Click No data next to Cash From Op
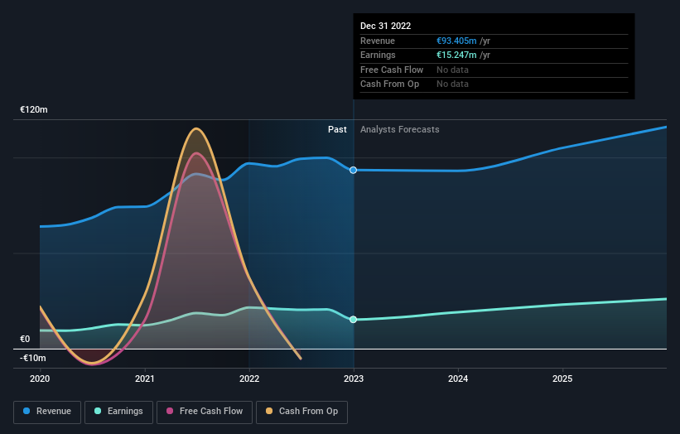This screenshot has height=434, width=680. (452, 84)
